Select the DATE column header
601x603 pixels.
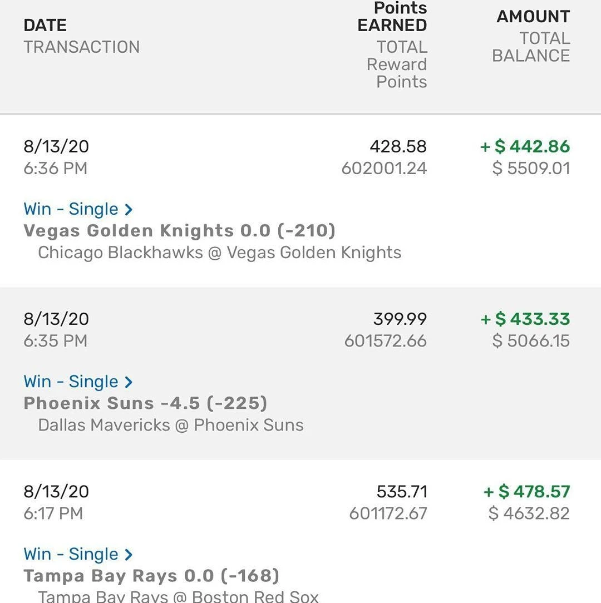click(45, 26)
